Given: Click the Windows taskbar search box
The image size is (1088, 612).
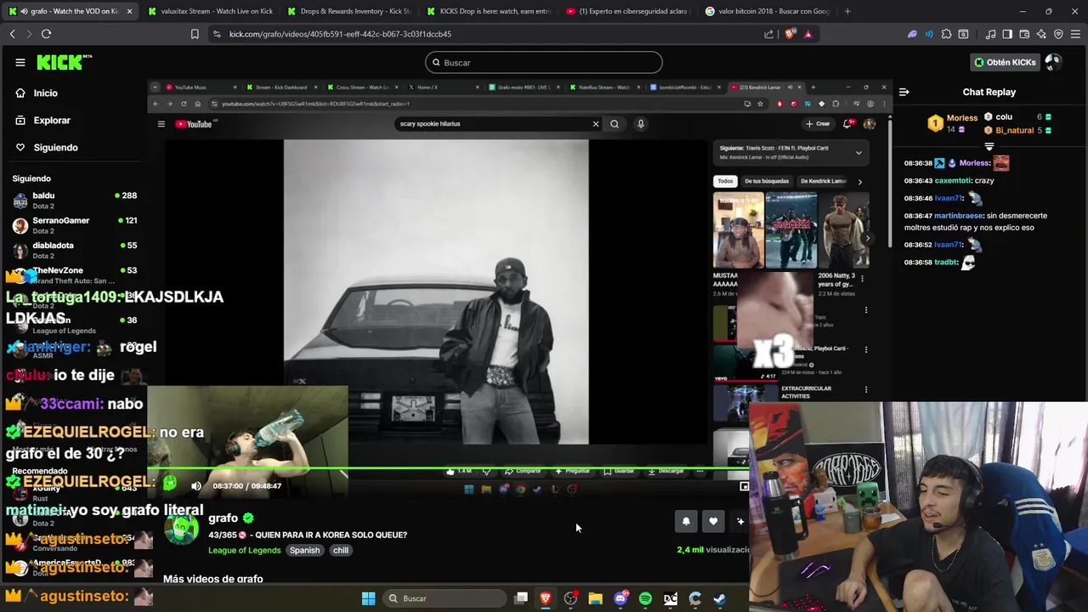Looking at the screenshot, I should coord(446,598).
